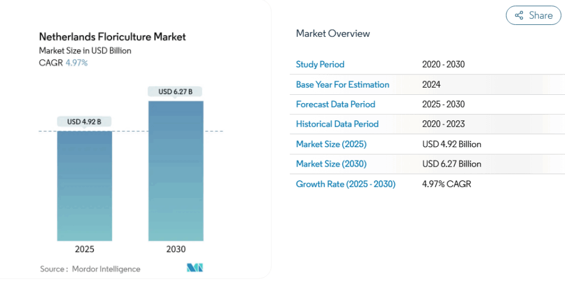Click the 'USD 6.27 Billion' value
Viewport: 565px width, 284px height.
451,164
